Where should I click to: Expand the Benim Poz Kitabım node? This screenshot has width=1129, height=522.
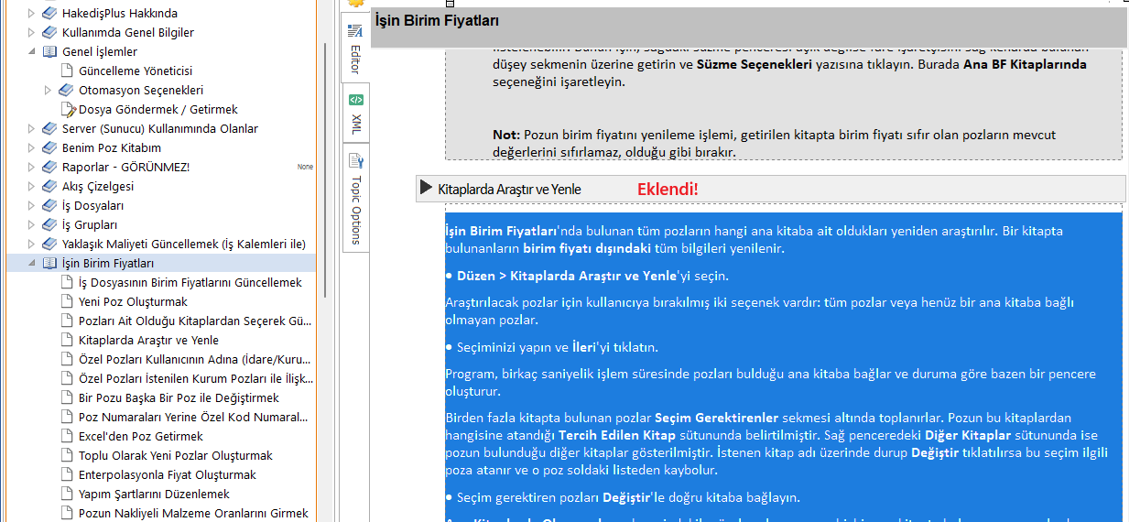[31, 148]
